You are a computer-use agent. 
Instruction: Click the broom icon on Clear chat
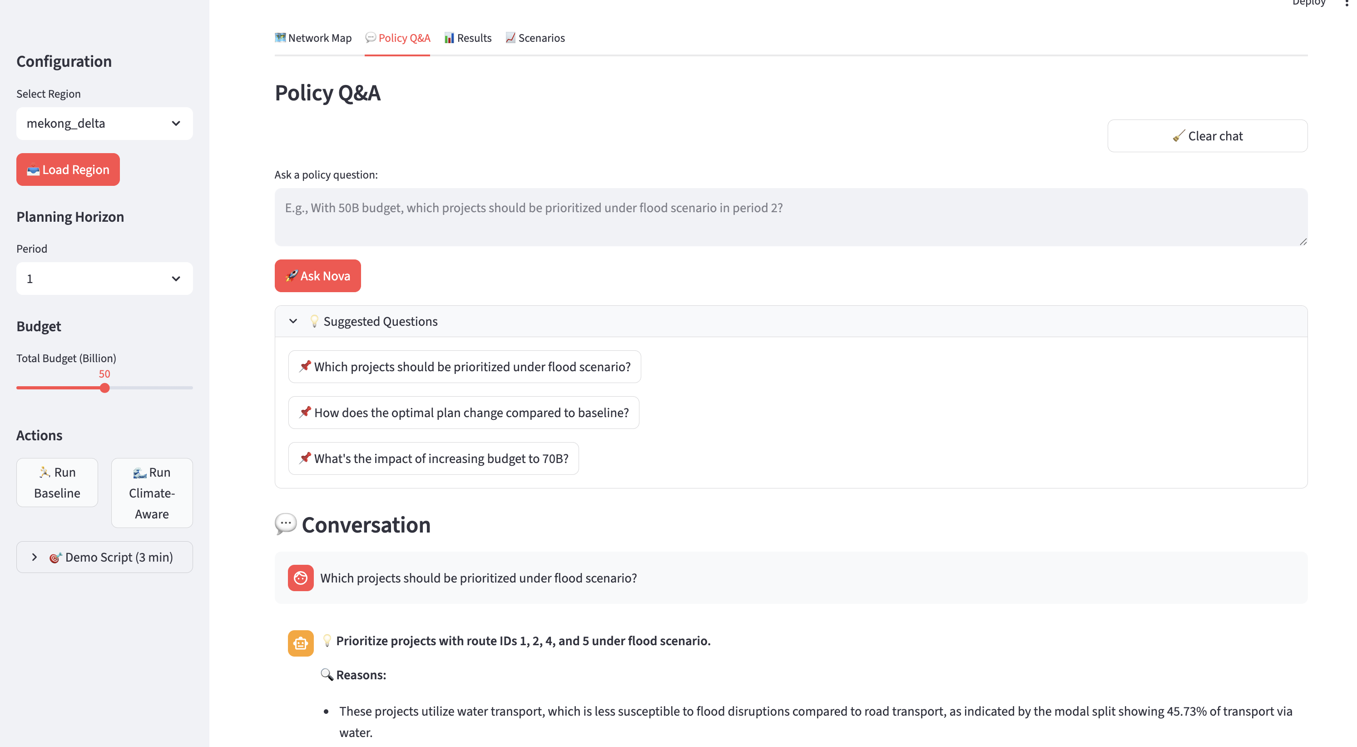click(x=1179, y=136)
